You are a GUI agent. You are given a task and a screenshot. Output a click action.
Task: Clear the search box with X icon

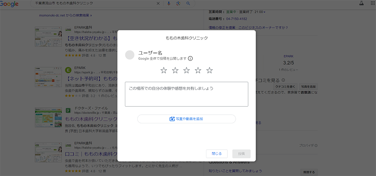158,3
